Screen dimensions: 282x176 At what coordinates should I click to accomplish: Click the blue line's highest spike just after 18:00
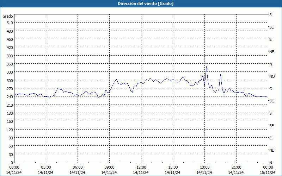[206, 67]
